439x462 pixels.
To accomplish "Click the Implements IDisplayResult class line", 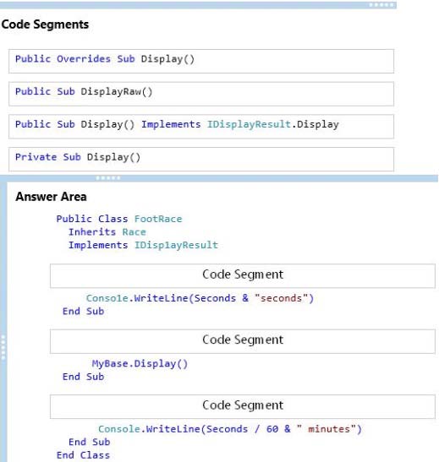I will point(143,245).
